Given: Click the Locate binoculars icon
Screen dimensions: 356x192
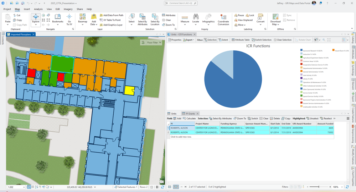Looking at the screenshot, I should coord(196,17).
